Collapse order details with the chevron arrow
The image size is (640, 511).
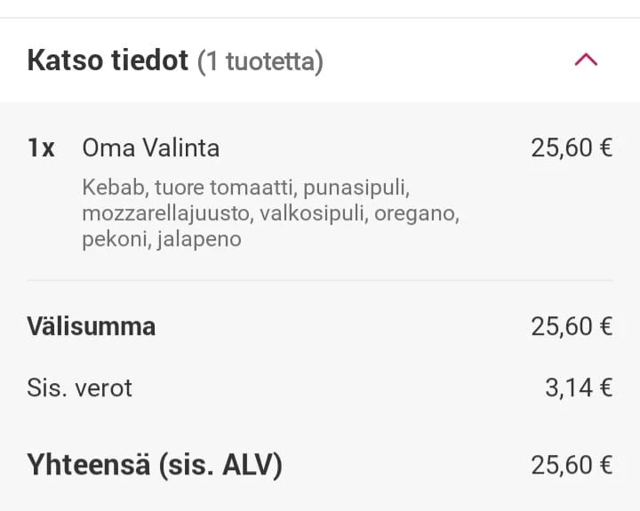click(x=586, y=60)
